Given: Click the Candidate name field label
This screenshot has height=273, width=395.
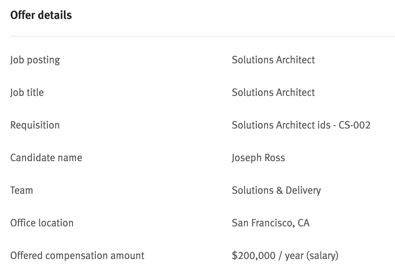Looking at the screenshot, I should pyautogui.click(x=46, y=158).
